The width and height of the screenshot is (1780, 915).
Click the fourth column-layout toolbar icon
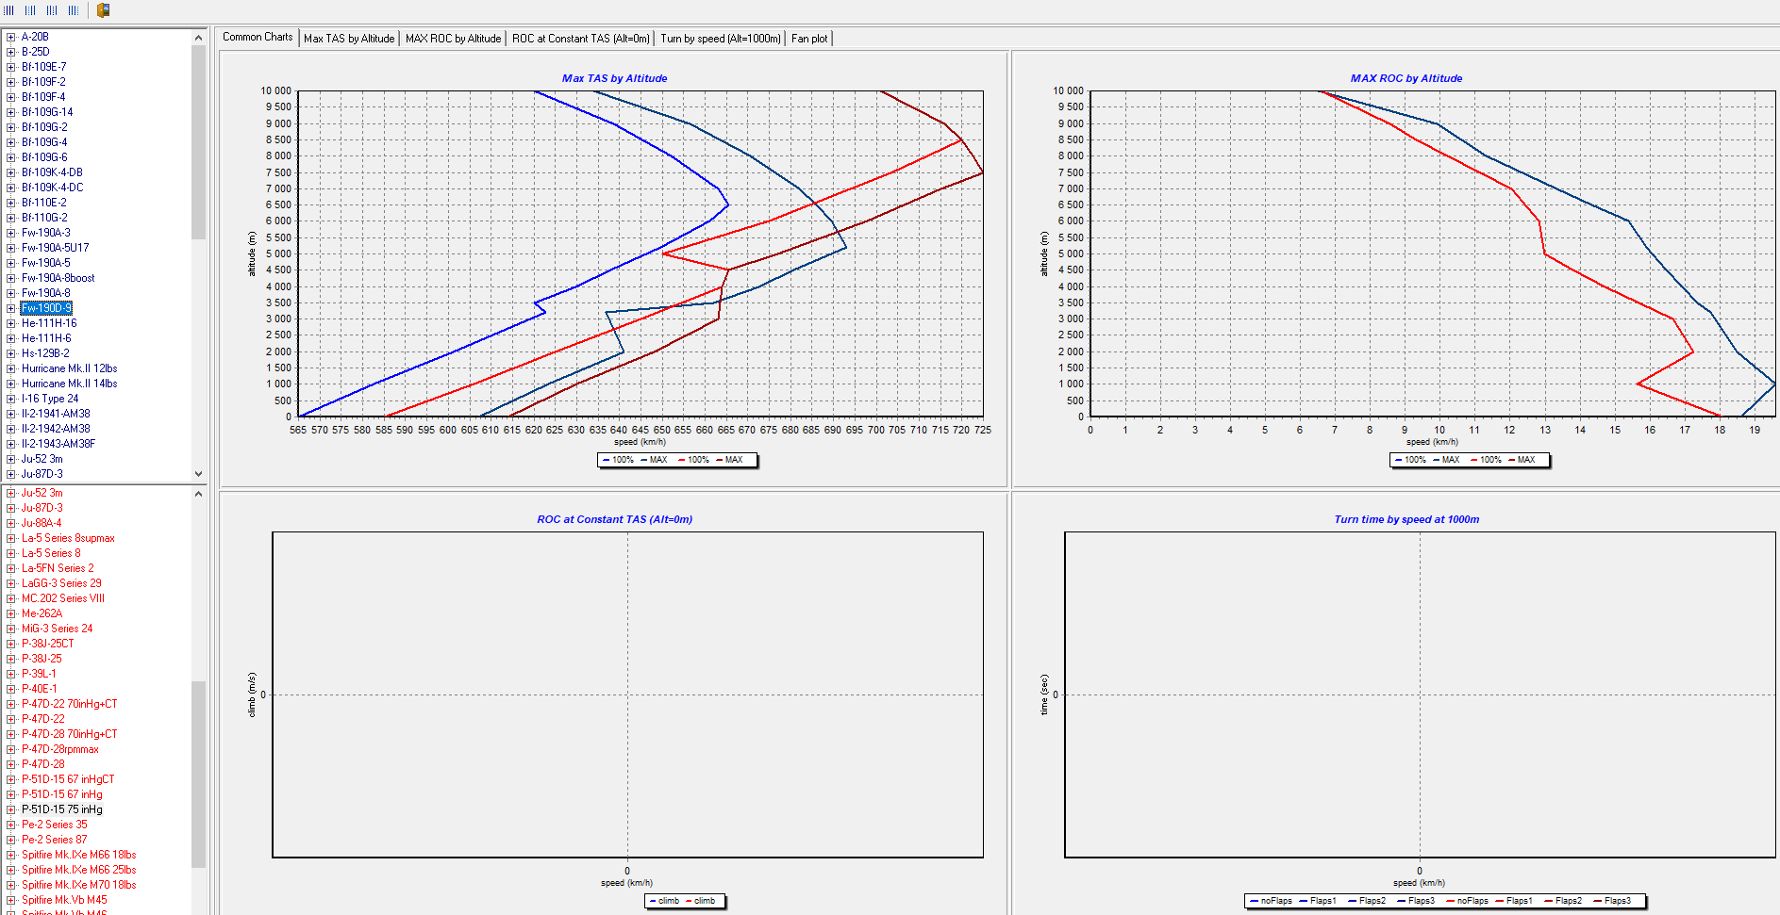tap(74, 10)
